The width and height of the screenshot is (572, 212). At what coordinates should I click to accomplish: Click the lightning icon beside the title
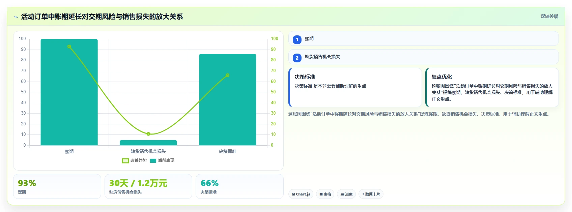(x=16, y=17)
